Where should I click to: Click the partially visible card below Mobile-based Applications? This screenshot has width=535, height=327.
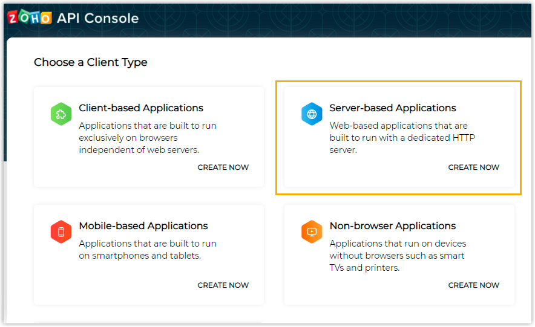coord(148,323)
